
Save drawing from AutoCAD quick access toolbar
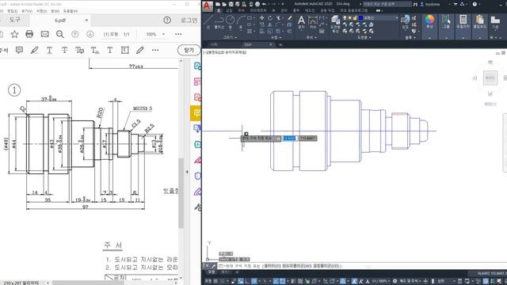click(231, 4)
